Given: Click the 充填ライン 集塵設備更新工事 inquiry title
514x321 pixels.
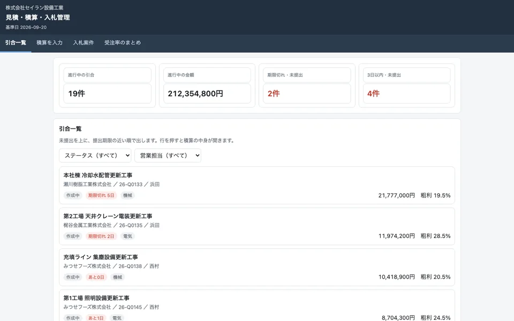Looking at the screenshot, I should click(x=101, y=257).
